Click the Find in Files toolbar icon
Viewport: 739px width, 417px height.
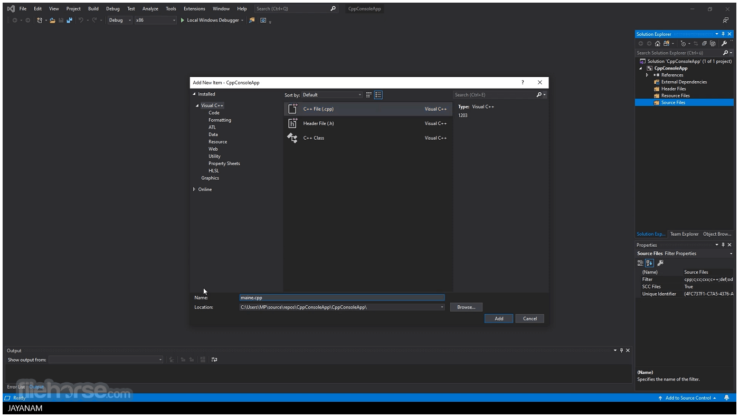click(x=252, y=20)
